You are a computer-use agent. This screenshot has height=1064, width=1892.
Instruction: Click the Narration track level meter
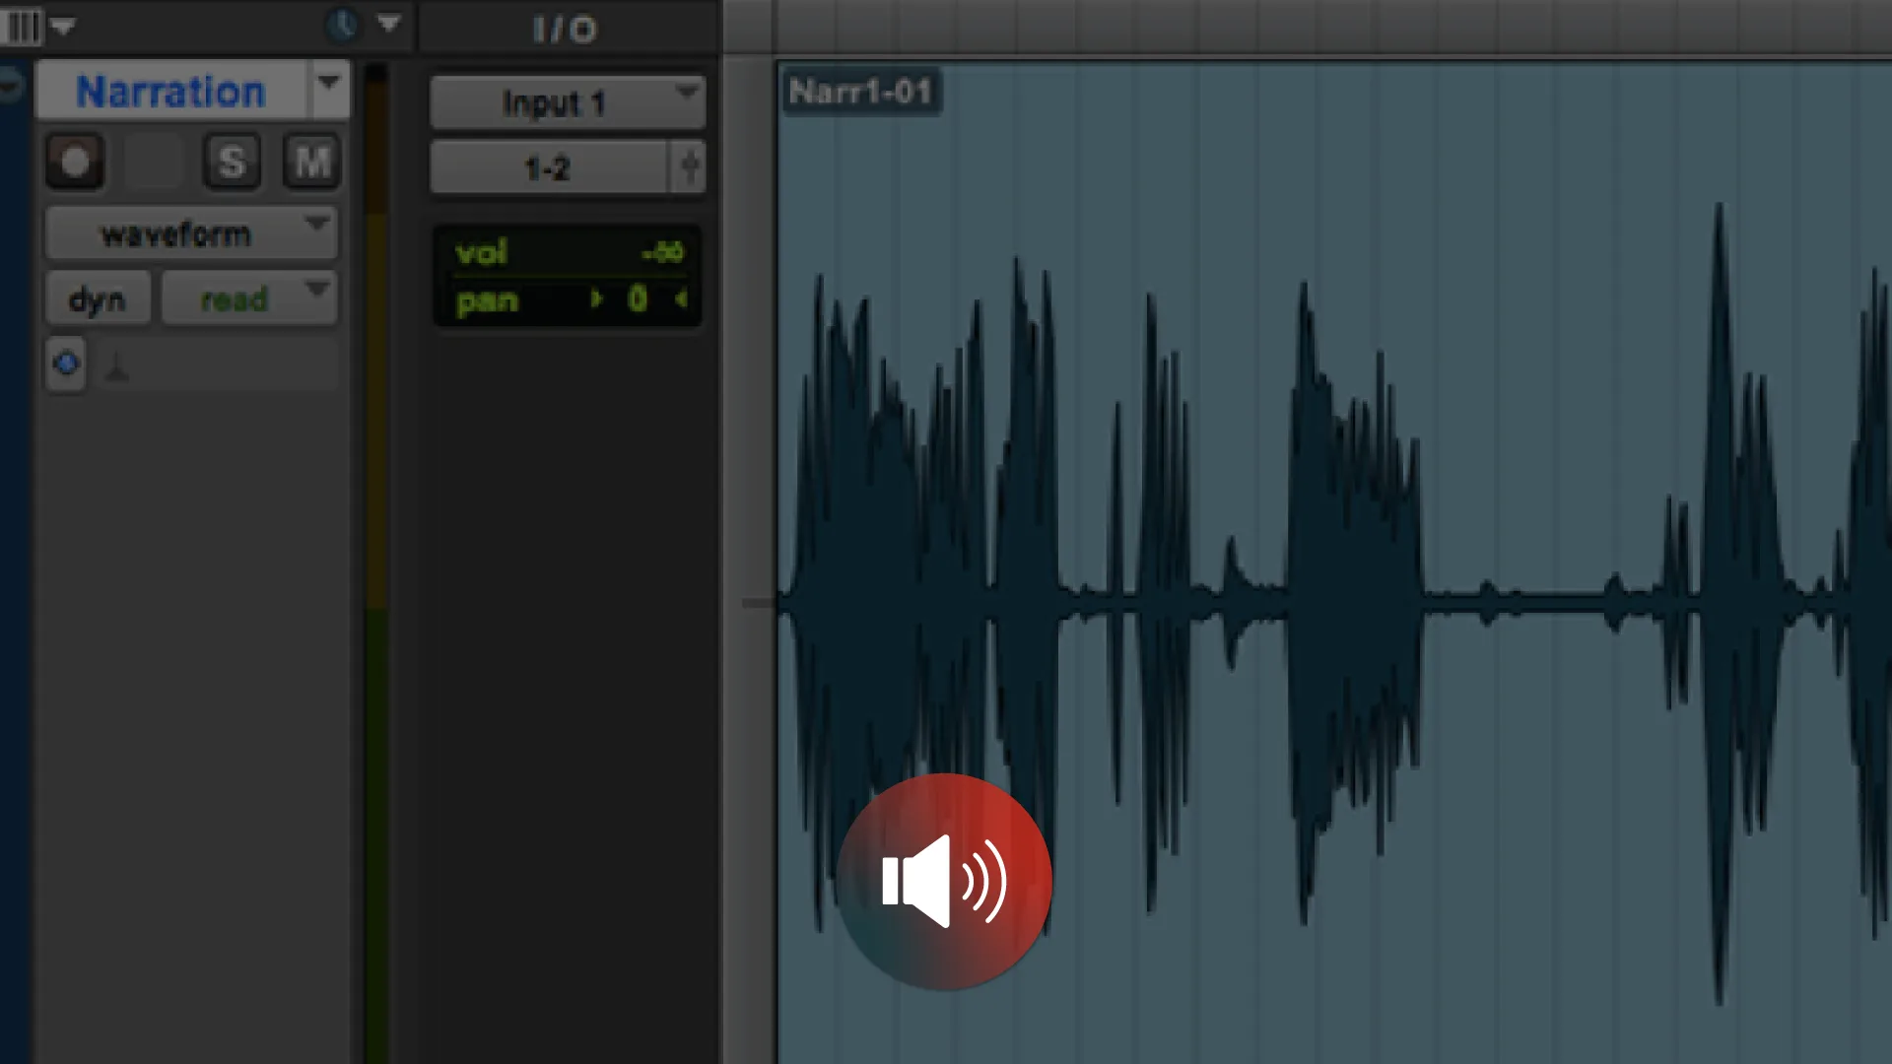click(x=376, y=562)
